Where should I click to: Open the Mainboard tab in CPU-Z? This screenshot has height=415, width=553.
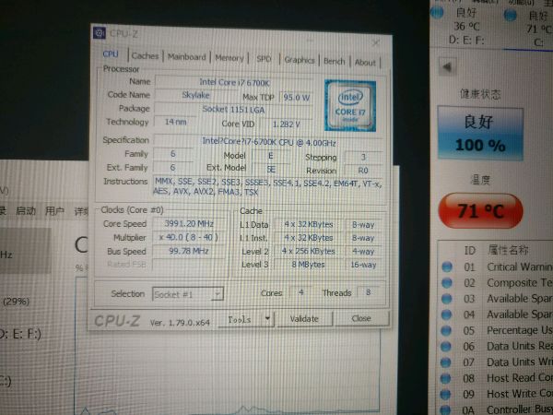[x=186, y=57]
